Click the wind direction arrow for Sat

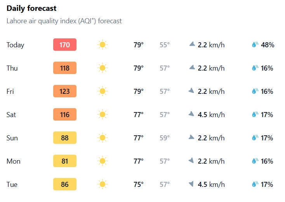click(191, 114)
